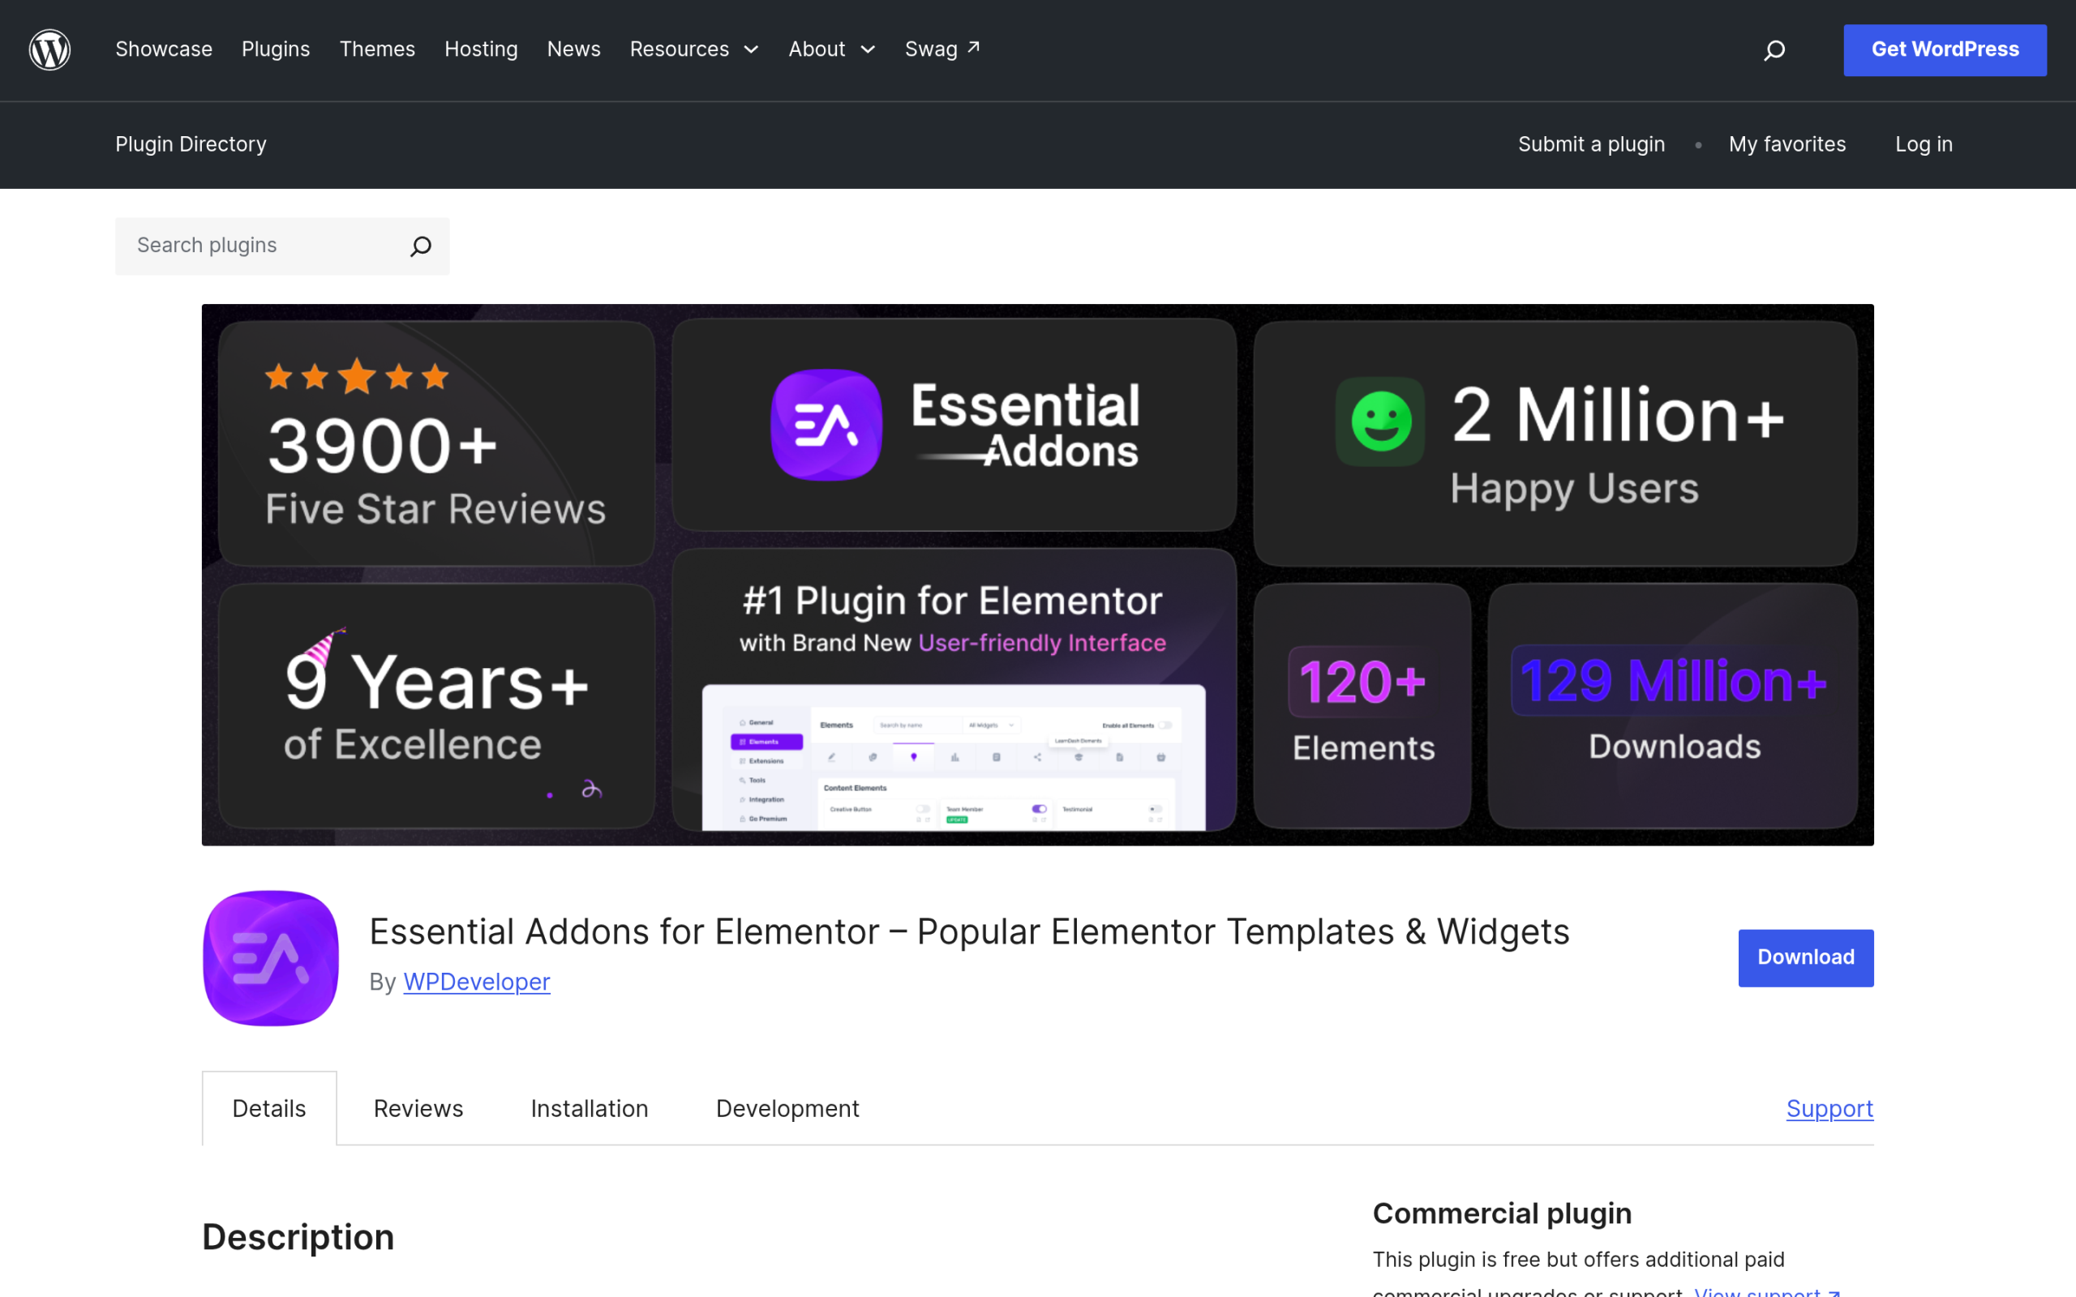Open the WPDeveloper author link

point(476,982)
